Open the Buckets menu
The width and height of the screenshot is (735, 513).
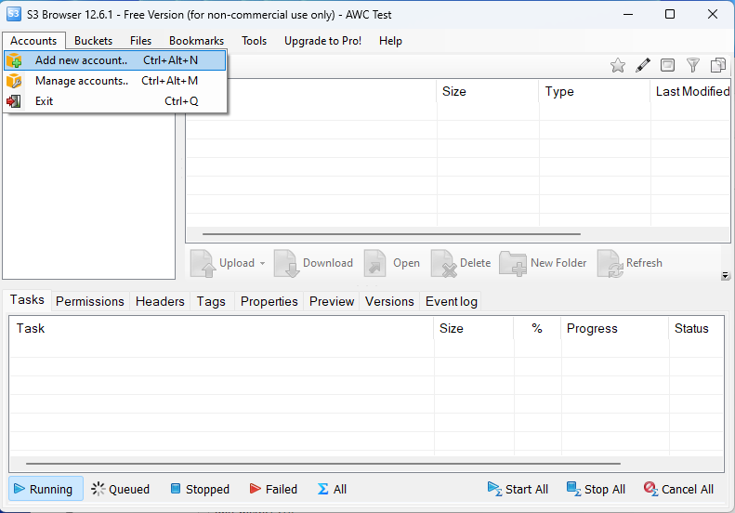pos(93,41)
